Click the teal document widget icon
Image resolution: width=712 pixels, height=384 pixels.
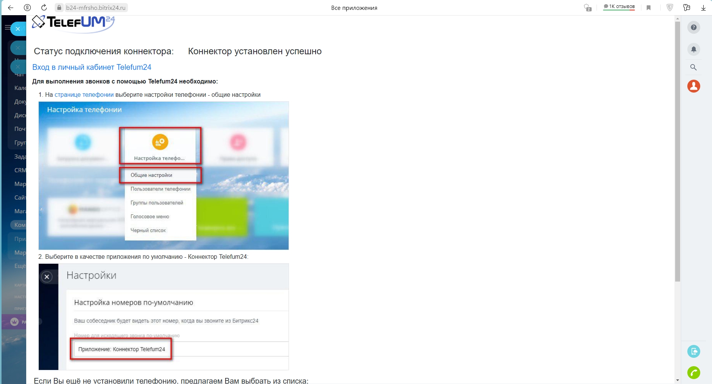(694, 351)
